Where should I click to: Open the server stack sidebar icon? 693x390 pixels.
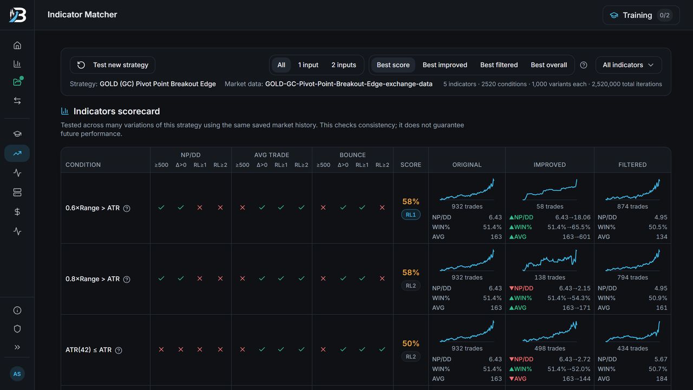pyautogui.click(x=17, y=192)
